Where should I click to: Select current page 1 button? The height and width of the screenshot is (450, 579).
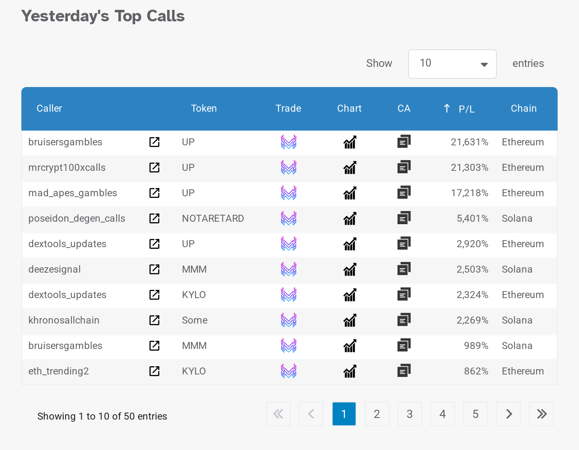click(x=344, y=414)
